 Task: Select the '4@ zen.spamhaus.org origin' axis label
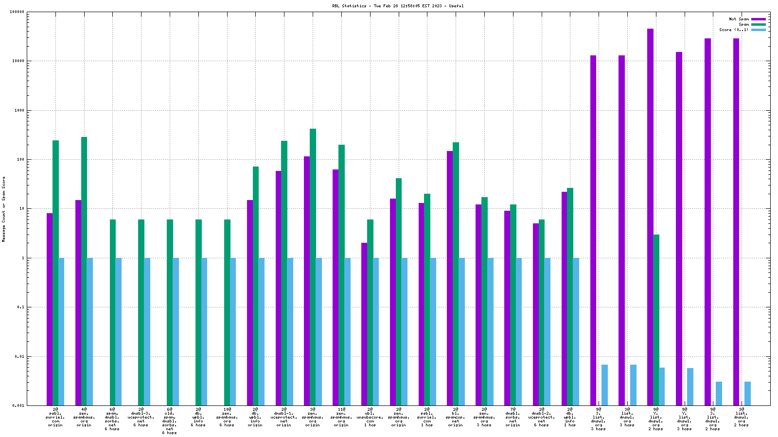[x=84, y=417]
